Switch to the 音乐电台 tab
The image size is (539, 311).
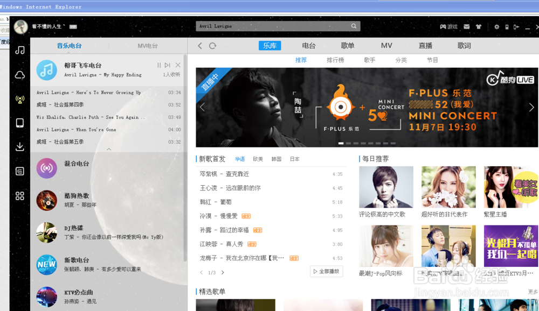coord(69,46)
